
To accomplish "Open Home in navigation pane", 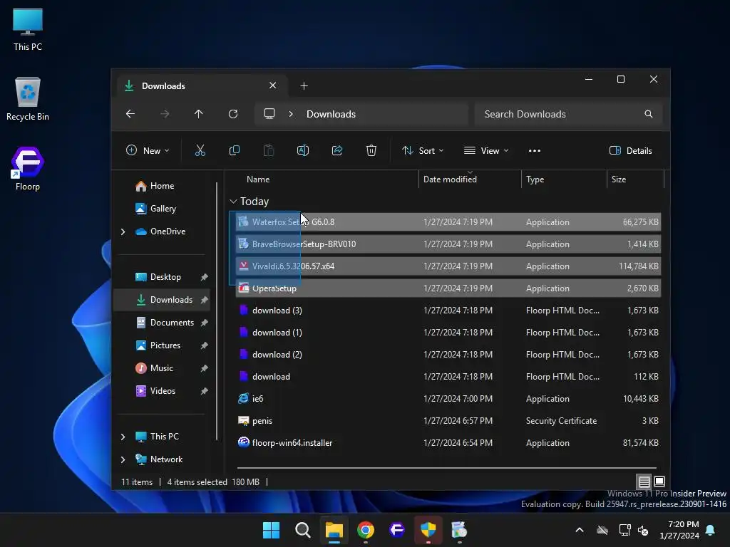I will tap(162, 186).
